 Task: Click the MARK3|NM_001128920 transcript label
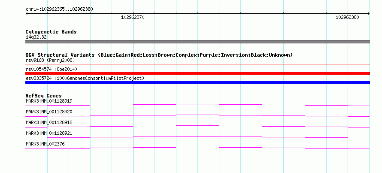(49, 112)
